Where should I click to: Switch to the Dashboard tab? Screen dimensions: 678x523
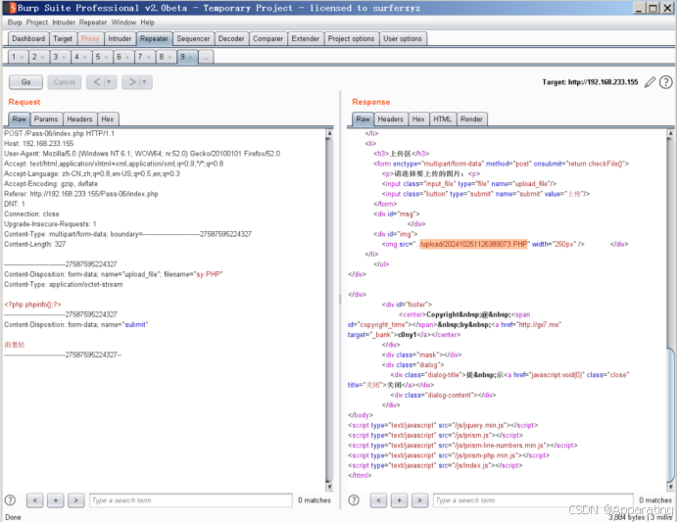28,38
